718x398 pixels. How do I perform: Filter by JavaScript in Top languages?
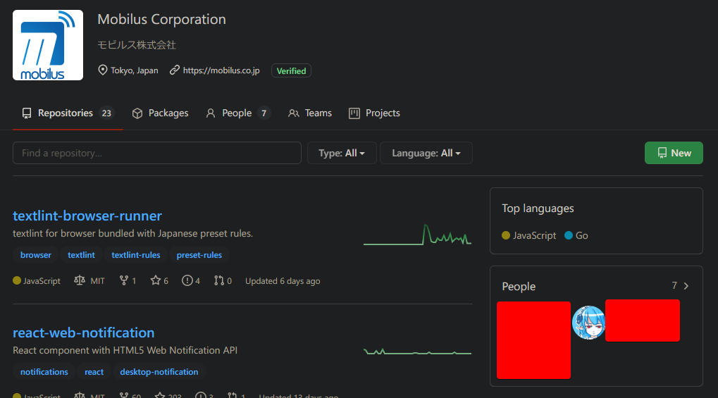529,235
